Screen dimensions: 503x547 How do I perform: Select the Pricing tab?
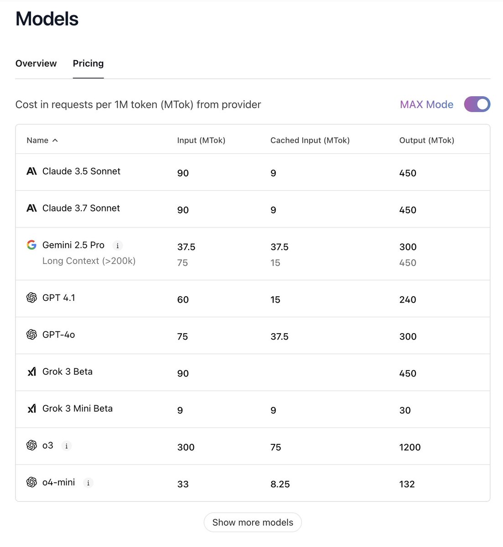click(x=88, y=63)
